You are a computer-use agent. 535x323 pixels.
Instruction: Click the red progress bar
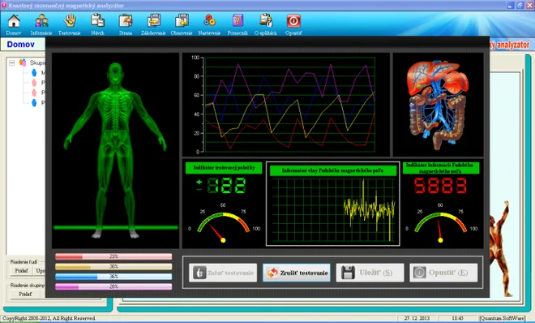coord(113,256)
